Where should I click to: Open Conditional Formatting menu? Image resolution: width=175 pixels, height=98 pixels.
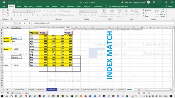click(x=103, y=13)
